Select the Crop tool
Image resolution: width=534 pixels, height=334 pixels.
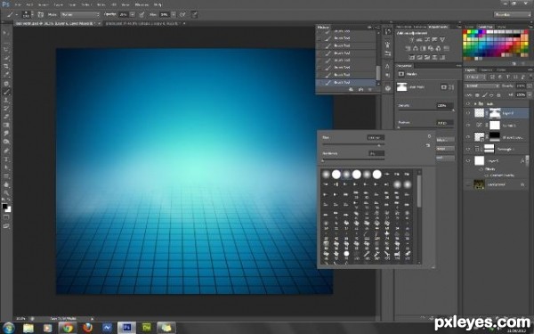[6, 67]
